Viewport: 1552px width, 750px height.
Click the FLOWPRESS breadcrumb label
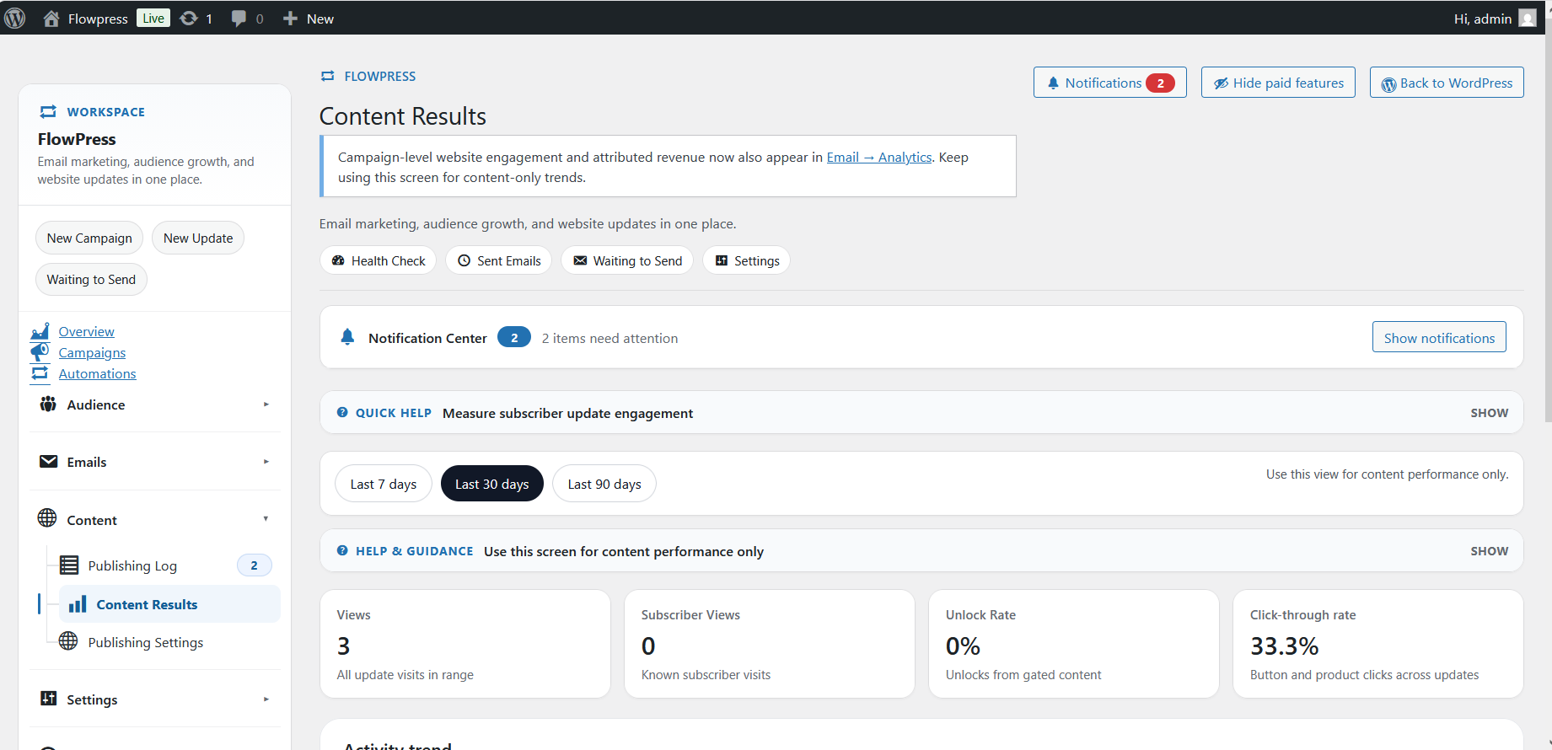tap(380, 76)
